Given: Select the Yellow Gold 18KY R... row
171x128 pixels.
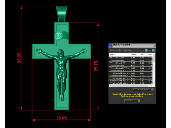Looking at the screenshot, I should (x=131, y=68).
